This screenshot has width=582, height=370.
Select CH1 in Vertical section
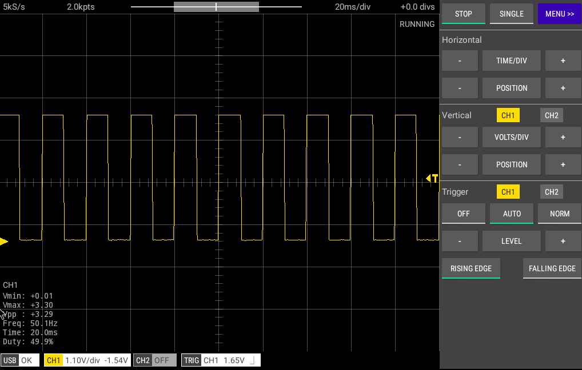[x=508, y=115]
